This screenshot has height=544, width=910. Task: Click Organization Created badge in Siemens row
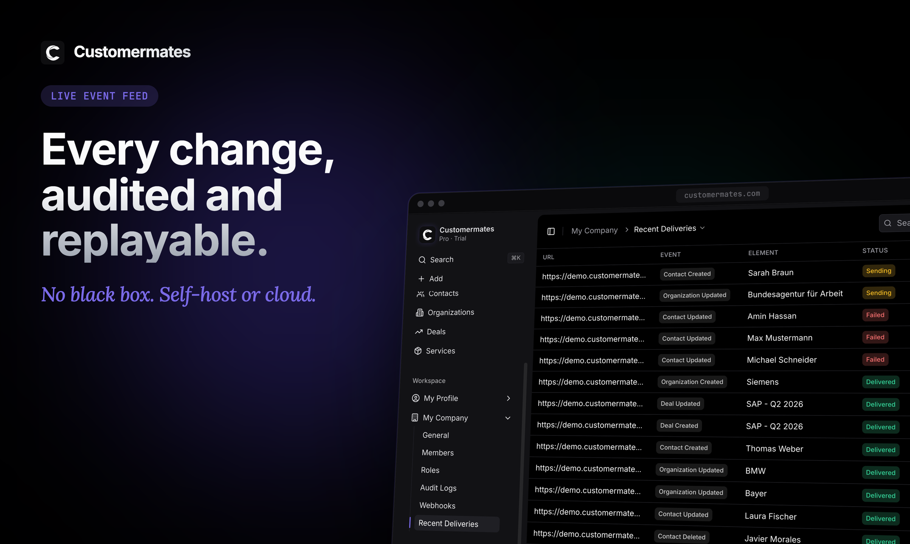(692, 382)
